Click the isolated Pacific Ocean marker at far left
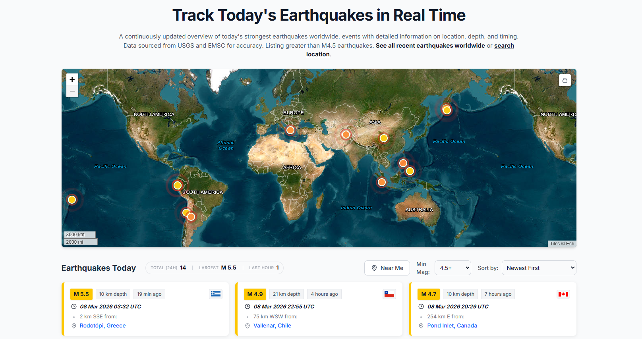The height and width of the screenshot is (339, 642). (72, 200)
